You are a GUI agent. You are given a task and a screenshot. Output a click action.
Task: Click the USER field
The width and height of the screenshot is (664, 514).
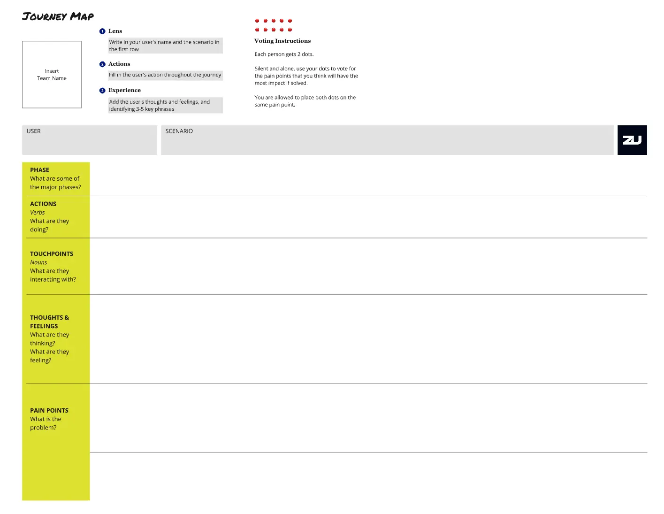pyautogui.click(x=90, y=140)
